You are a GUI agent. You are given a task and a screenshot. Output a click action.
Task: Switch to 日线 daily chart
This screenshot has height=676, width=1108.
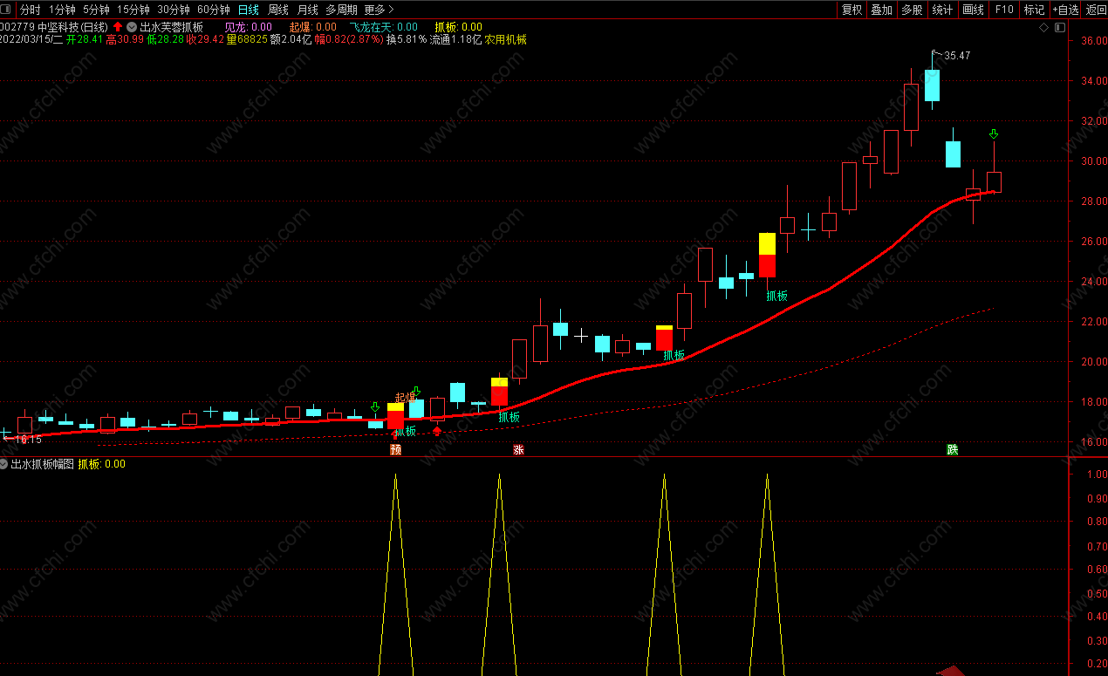click(x=249, y=10)
